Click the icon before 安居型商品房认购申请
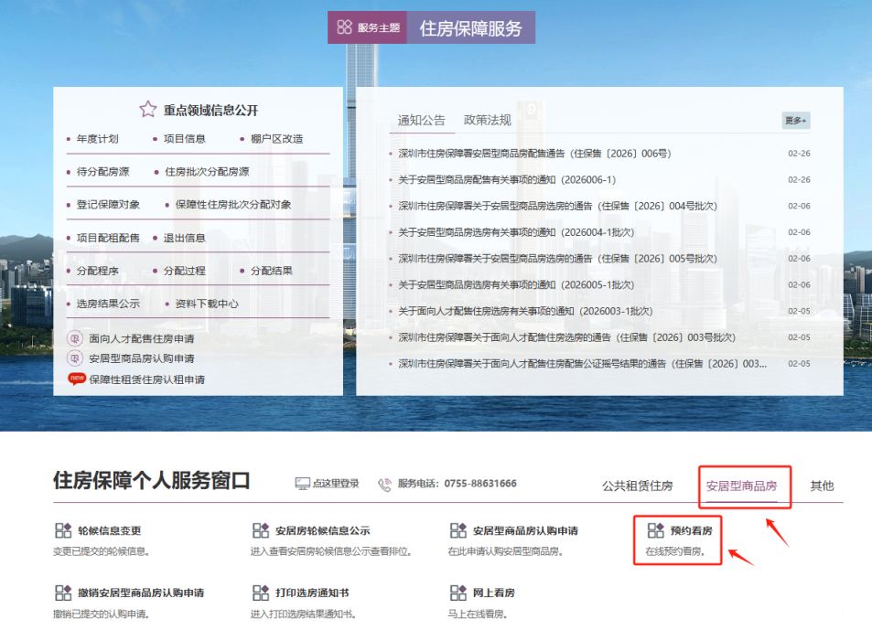This screenshot has width=872, height=630. (74, 358)
